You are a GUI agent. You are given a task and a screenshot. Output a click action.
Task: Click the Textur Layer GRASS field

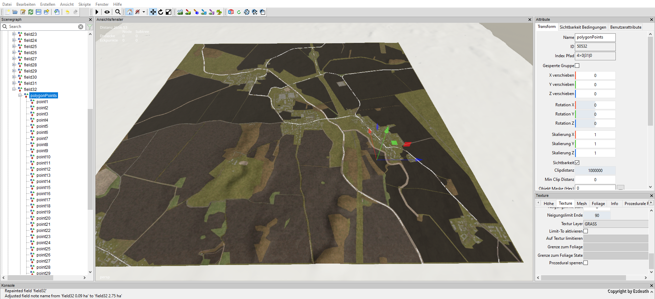616,224
